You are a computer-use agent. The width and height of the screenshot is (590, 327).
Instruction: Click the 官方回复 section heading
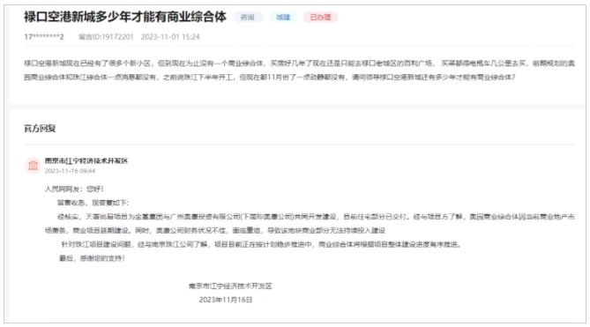(x=40, y=129)
